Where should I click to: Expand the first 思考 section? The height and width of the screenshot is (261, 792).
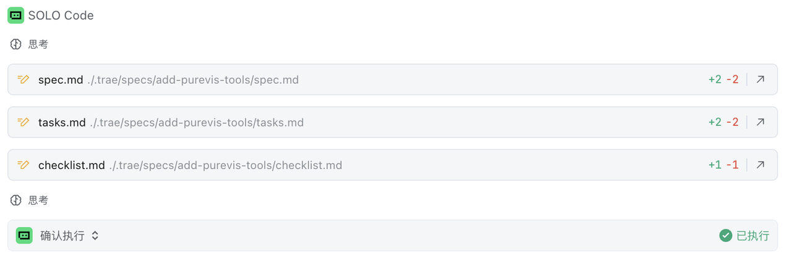pos(38,44)
